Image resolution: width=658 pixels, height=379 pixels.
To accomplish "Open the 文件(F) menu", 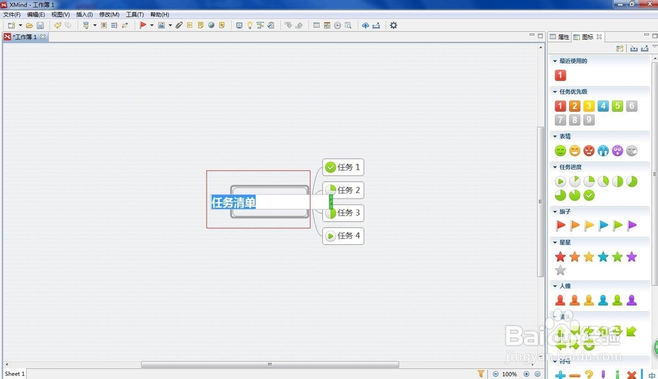I will [x=12, y=14].
